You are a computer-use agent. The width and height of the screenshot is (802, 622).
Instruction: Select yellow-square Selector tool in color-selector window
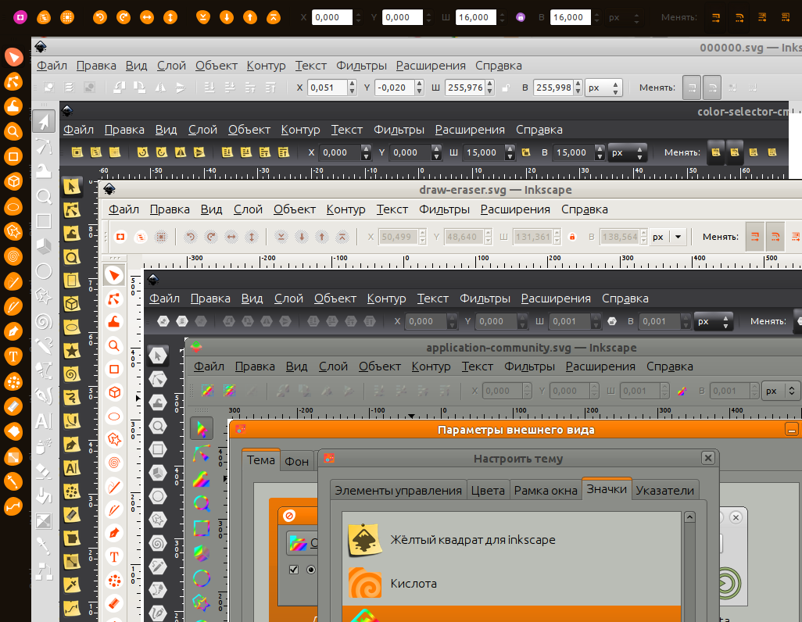[x=72, y=187]
